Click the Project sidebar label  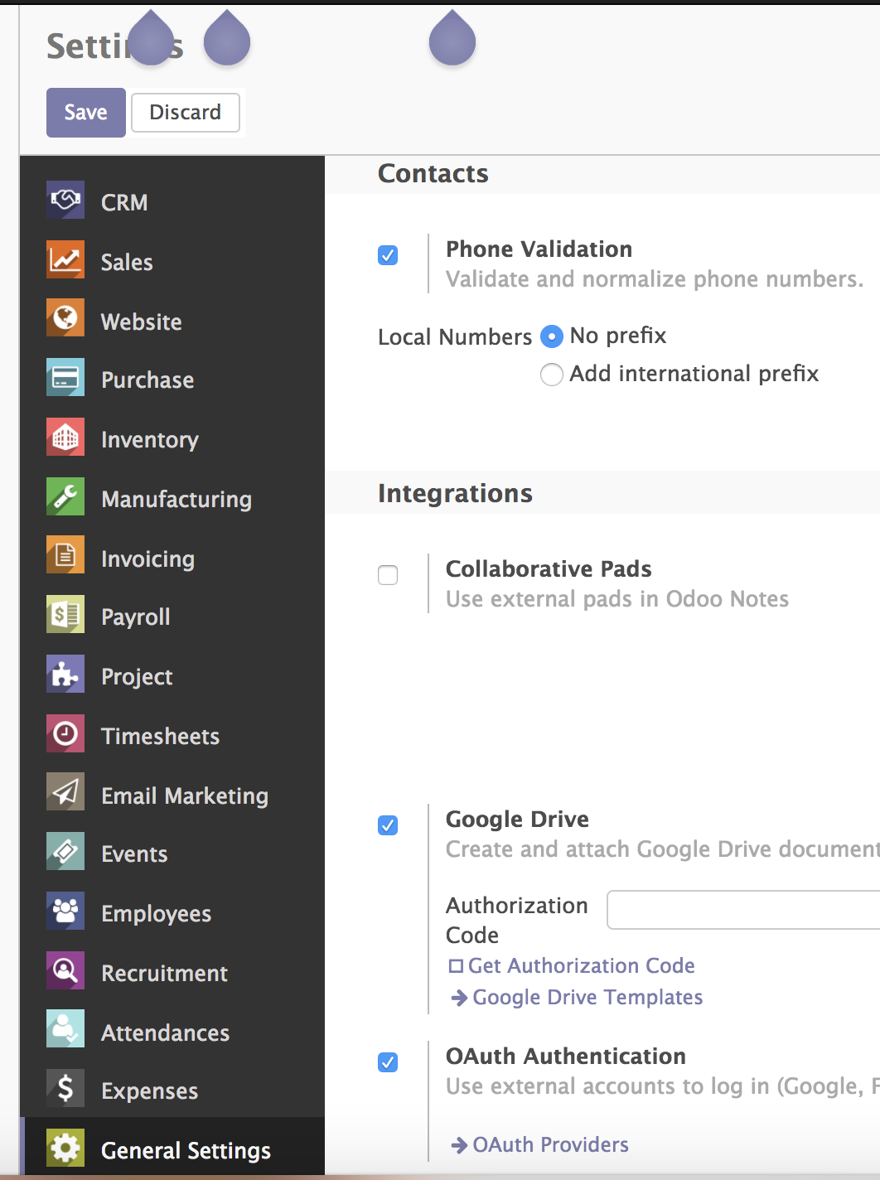coord(137,677)
